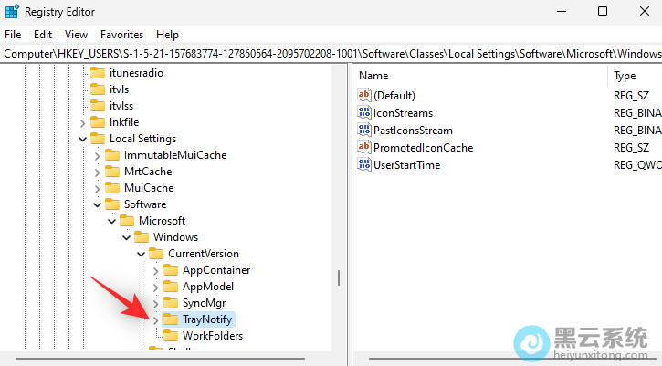This screenshot has height=366, width=662.
Task: Collapse the CurrentVersion tree node
Action: pos(142,254)
